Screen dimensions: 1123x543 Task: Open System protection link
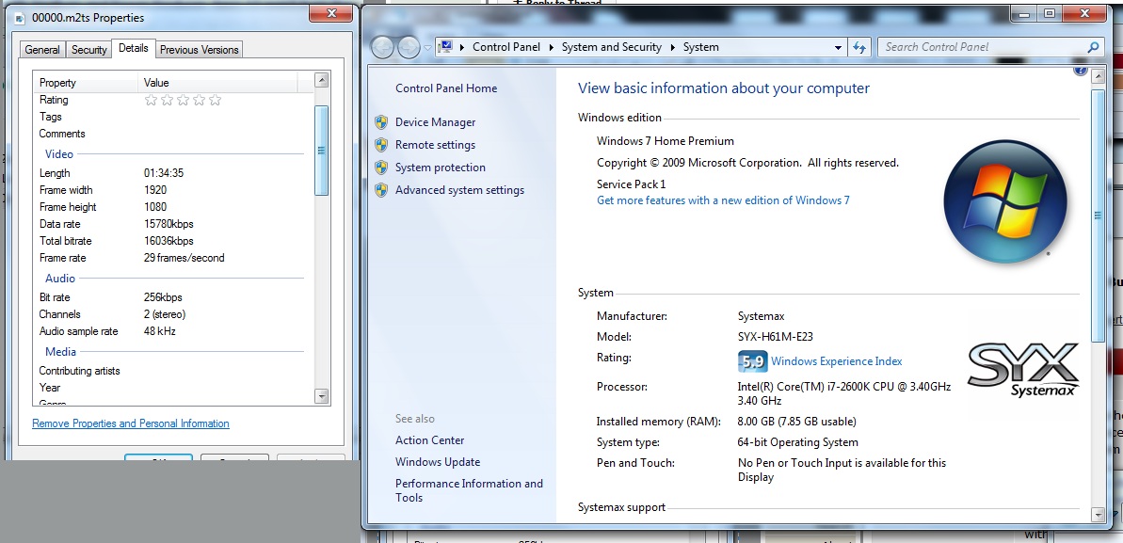point(440,167)
